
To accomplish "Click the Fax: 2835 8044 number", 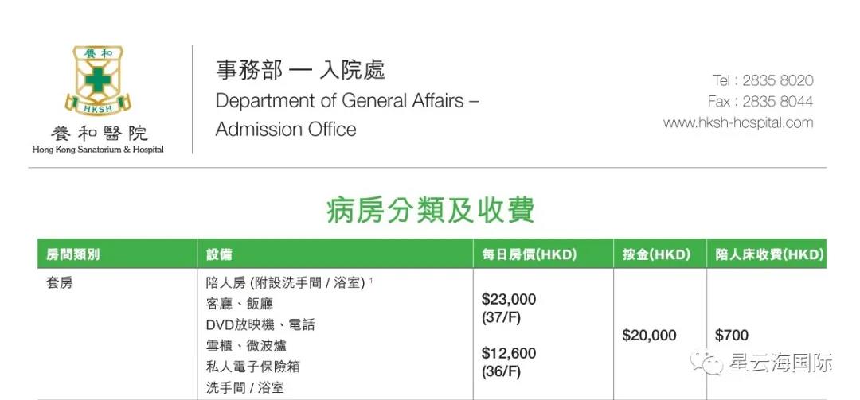I will 760,102.
